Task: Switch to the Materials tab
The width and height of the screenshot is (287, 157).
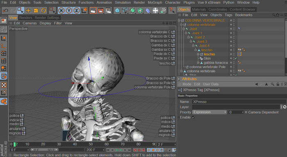Action: pyautogui.click(x=199, y=9)
